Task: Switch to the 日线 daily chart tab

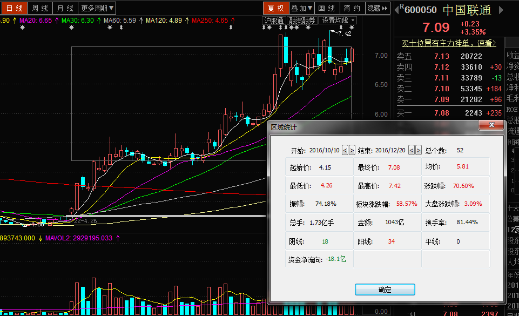Action: [x=14, y=8]
